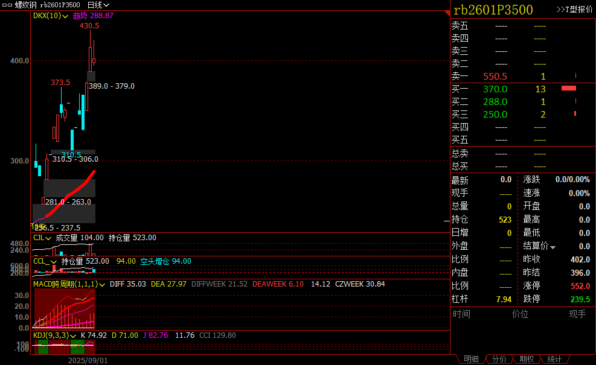Image resolution: width=596 pixels, height=365 pixels.
Task: Switch to the 明细 tab
Action: [x=471, y=359]
